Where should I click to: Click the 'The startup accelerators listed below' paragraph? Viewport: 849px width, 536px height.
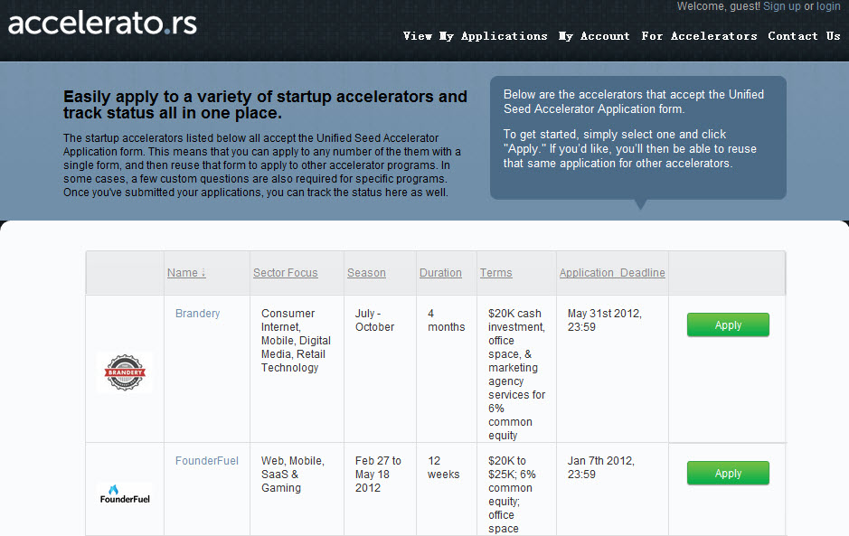coord(262,165)
